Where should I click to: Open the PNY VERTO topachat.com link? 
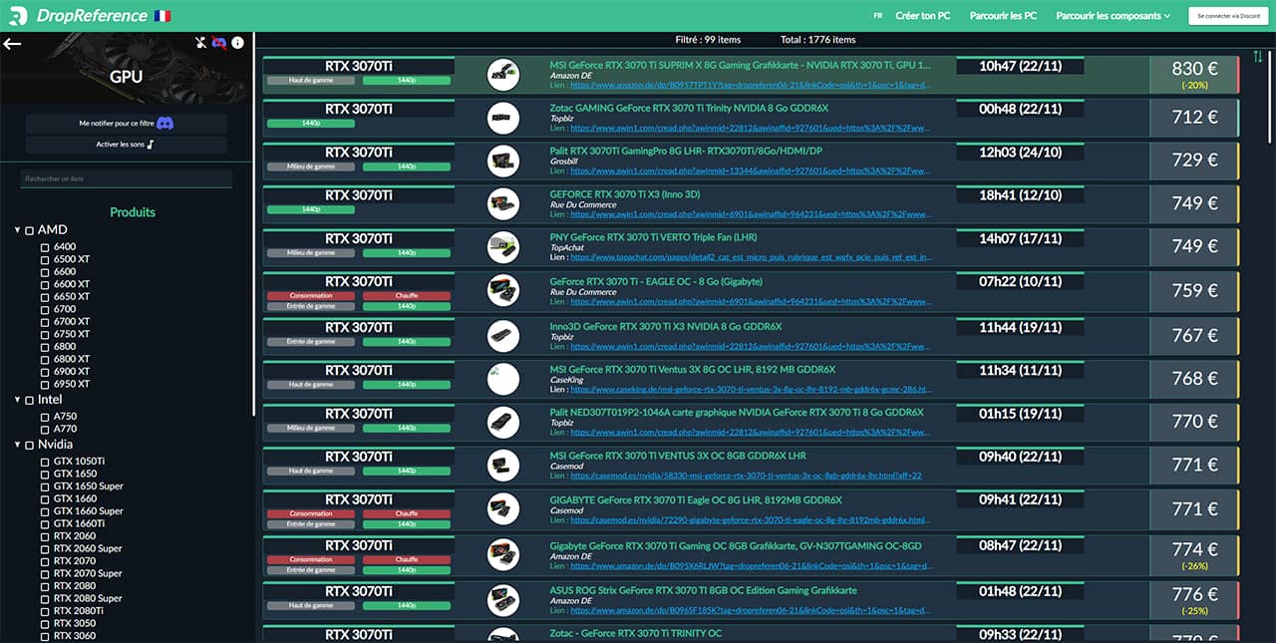point(751,257)
